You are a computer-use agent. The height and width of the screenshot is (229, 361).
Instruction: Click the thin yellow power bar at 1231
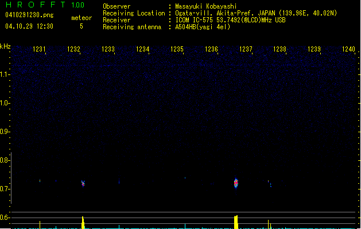pyautogui.click(x=40, y=225)
